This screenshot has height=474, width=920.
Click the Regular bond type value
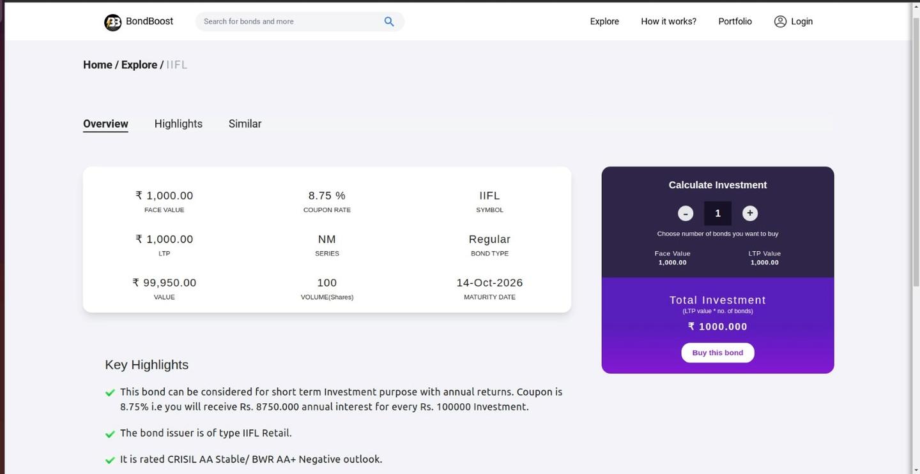point(489,239)
